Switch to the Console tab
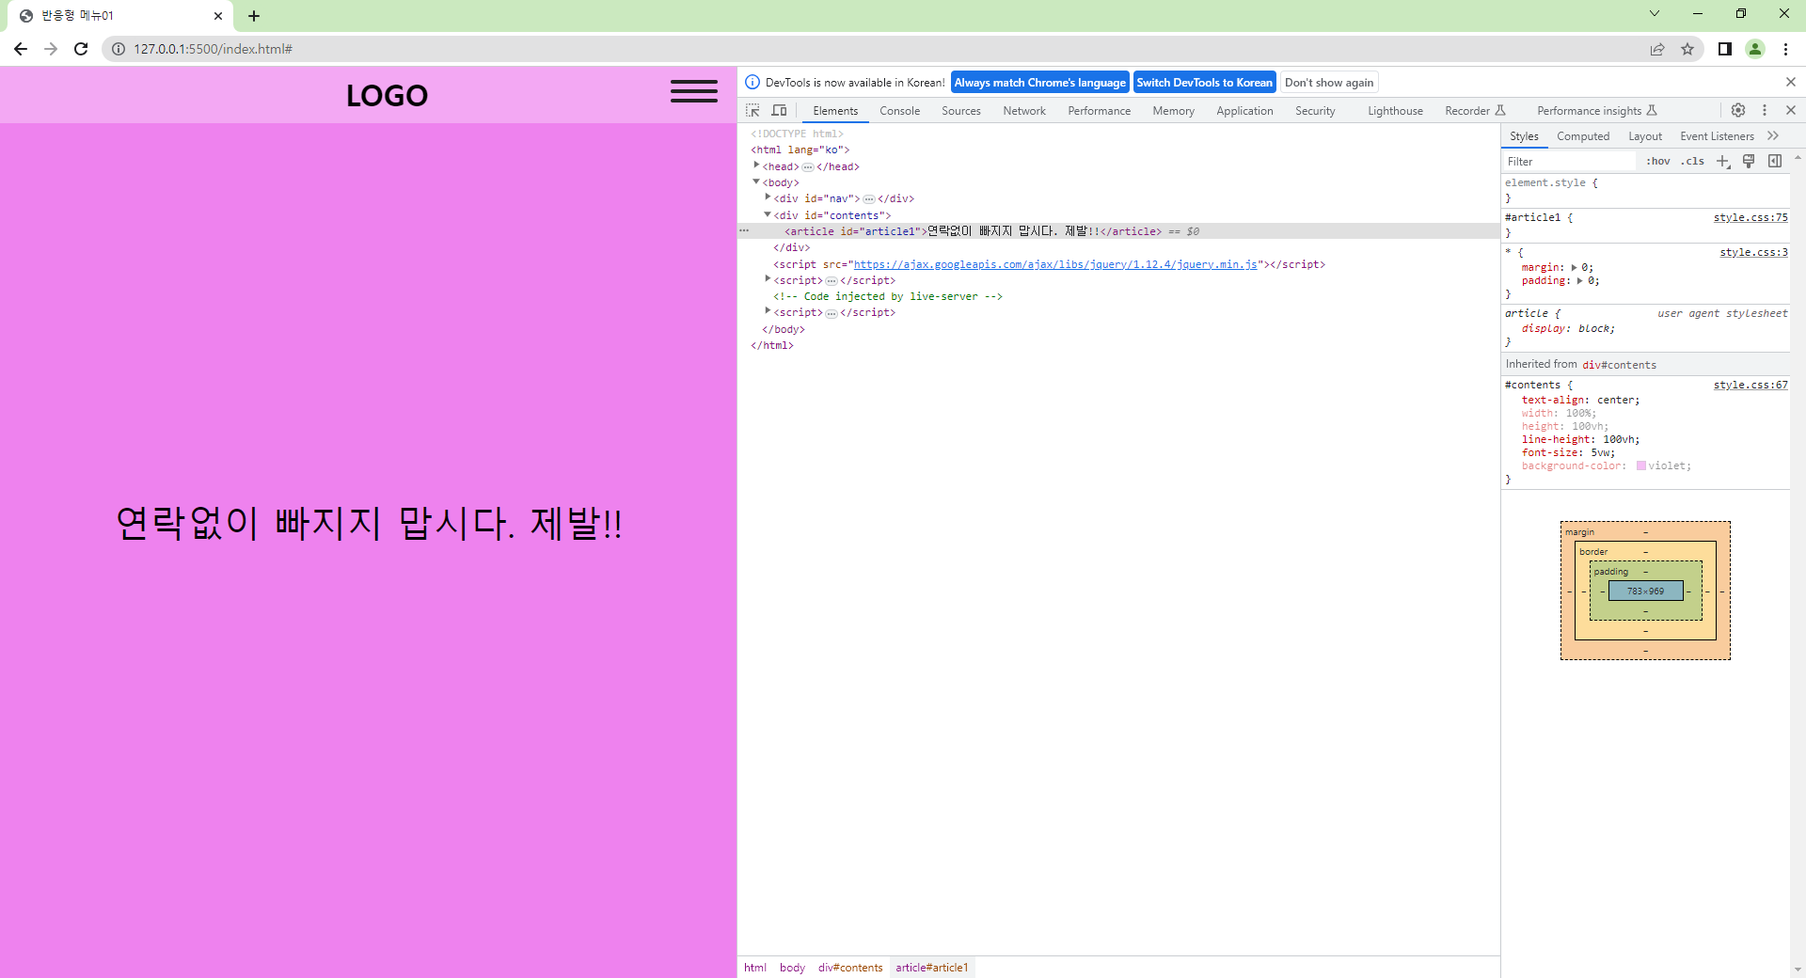 pyautogui.click(x=899, y=111)
